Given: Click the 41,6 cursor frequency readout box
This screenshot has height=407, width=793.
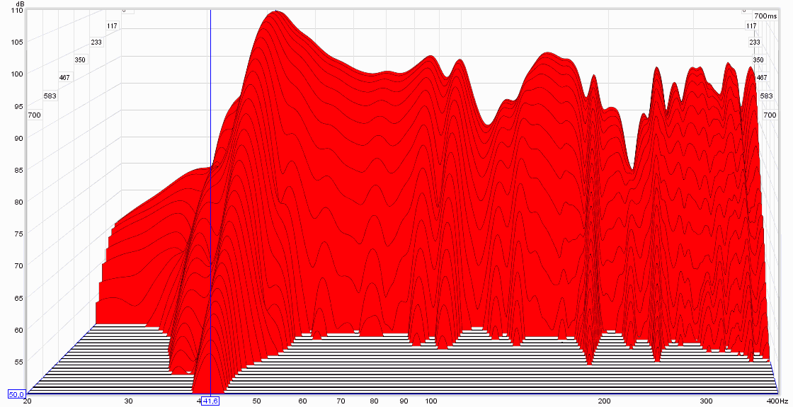Looking at the screenshot, I should click(210, 401).
